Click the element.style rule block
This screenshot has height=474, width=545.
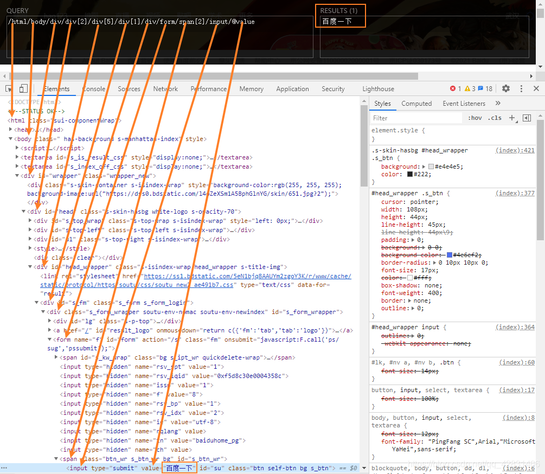pyautogui.click(x=453, y=134)
